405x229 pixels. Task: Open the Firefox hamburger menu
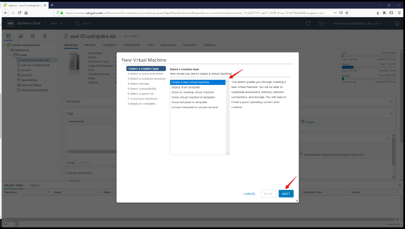(399, 12)
